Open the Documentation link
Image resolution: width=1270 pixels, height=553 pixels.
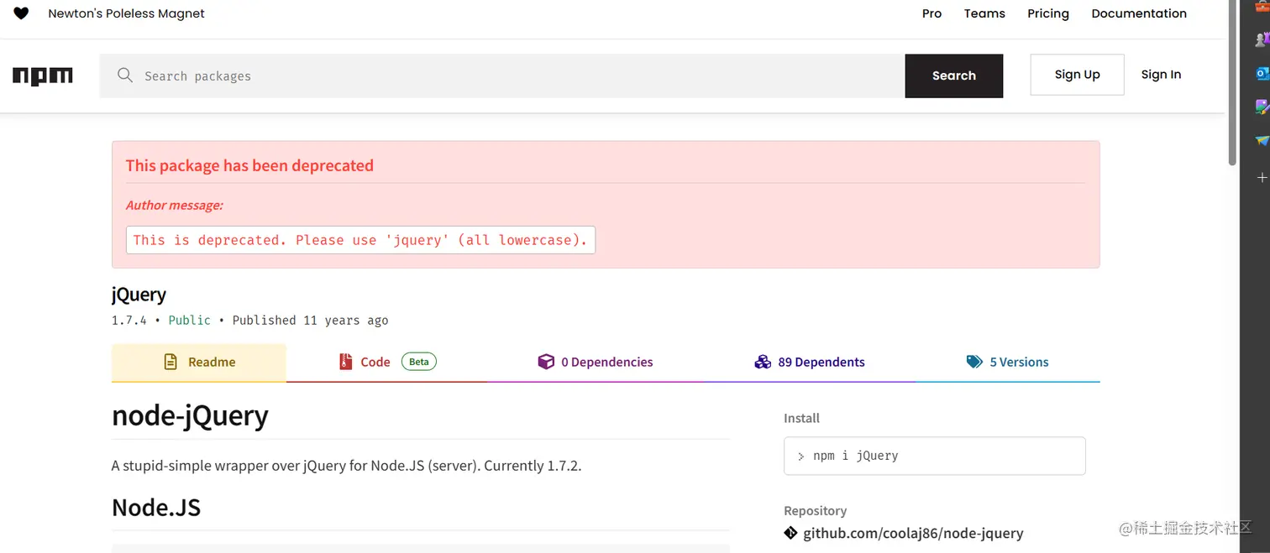1139,13
